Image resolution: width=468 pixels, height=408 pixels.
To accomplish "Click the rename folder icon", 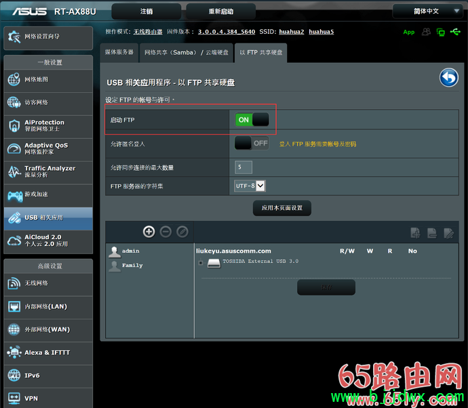I will coord(448,233).
